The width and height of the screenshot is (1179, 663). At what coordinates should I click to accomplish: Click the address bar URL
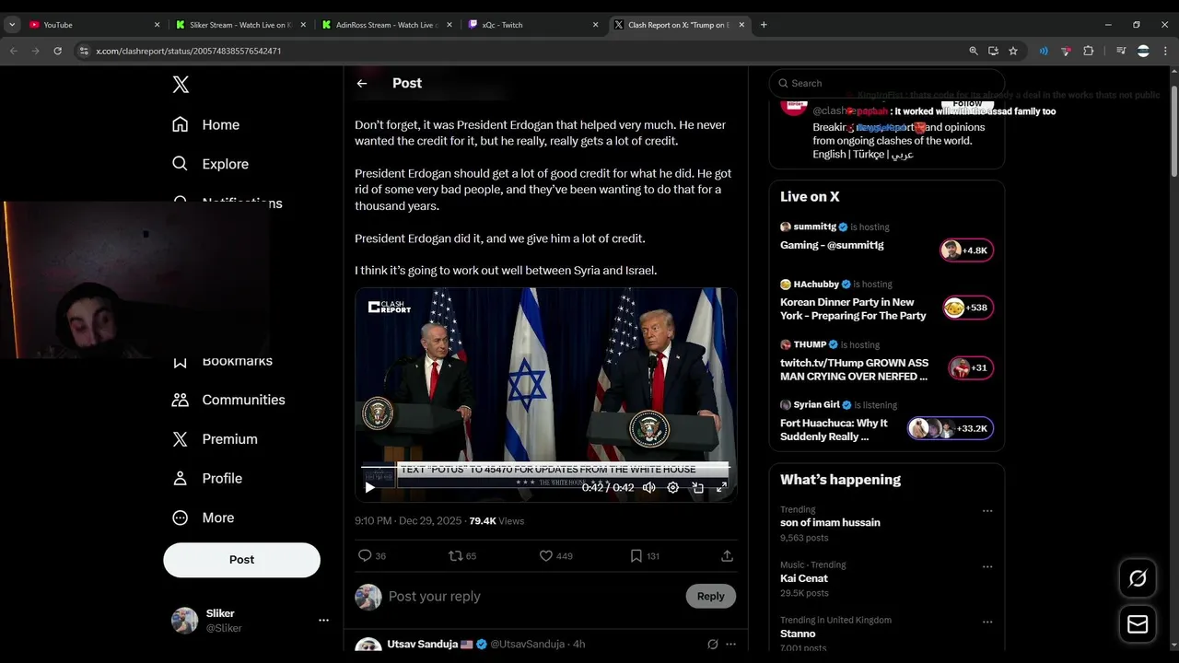189,52
